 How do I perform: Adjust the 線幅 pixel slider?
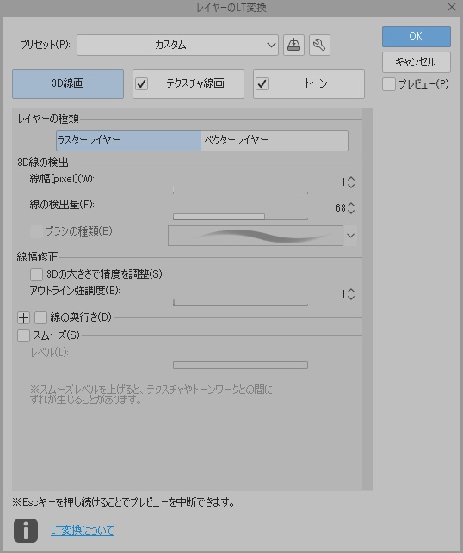pyautogui.click(x=240, y=192)
